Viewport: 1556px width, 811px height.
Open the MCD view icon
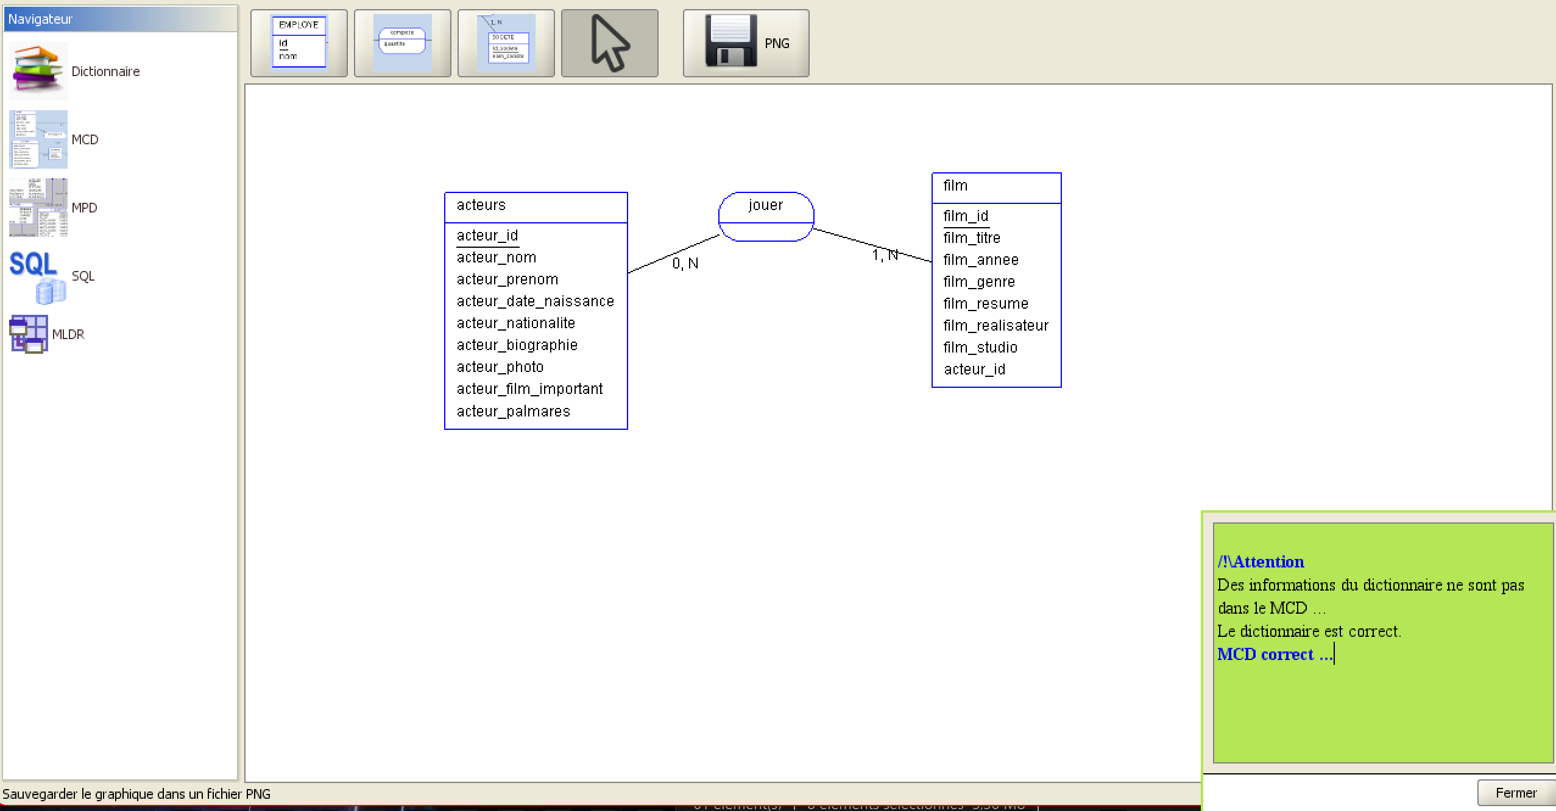(38, 139)
